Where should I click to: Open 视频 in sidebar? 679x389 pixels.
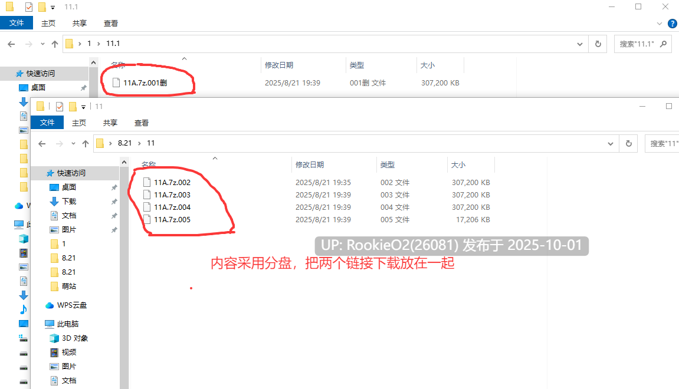69,352
